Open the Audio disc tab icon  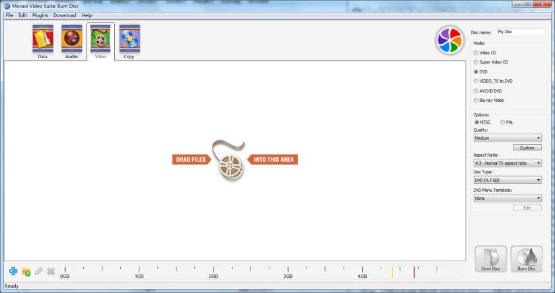71,38
